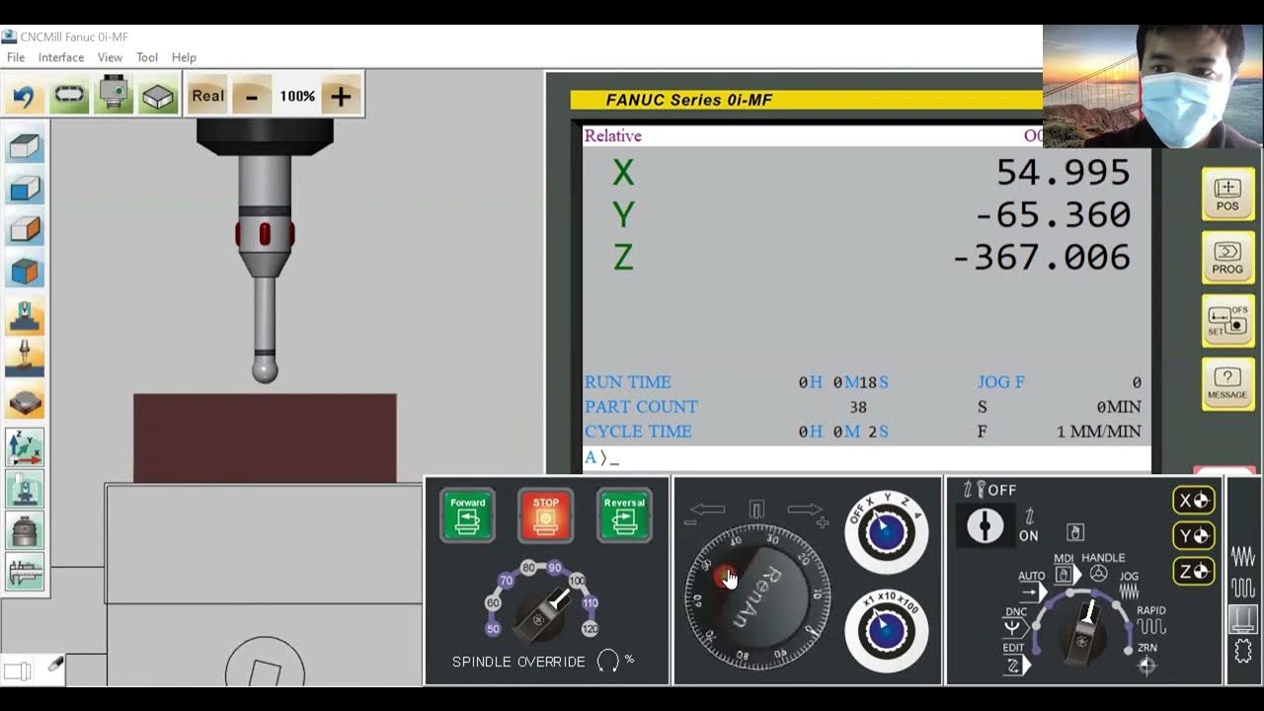
Task: Click the workpiece stock icon in sidebar
Action: [x=25, y=400]
